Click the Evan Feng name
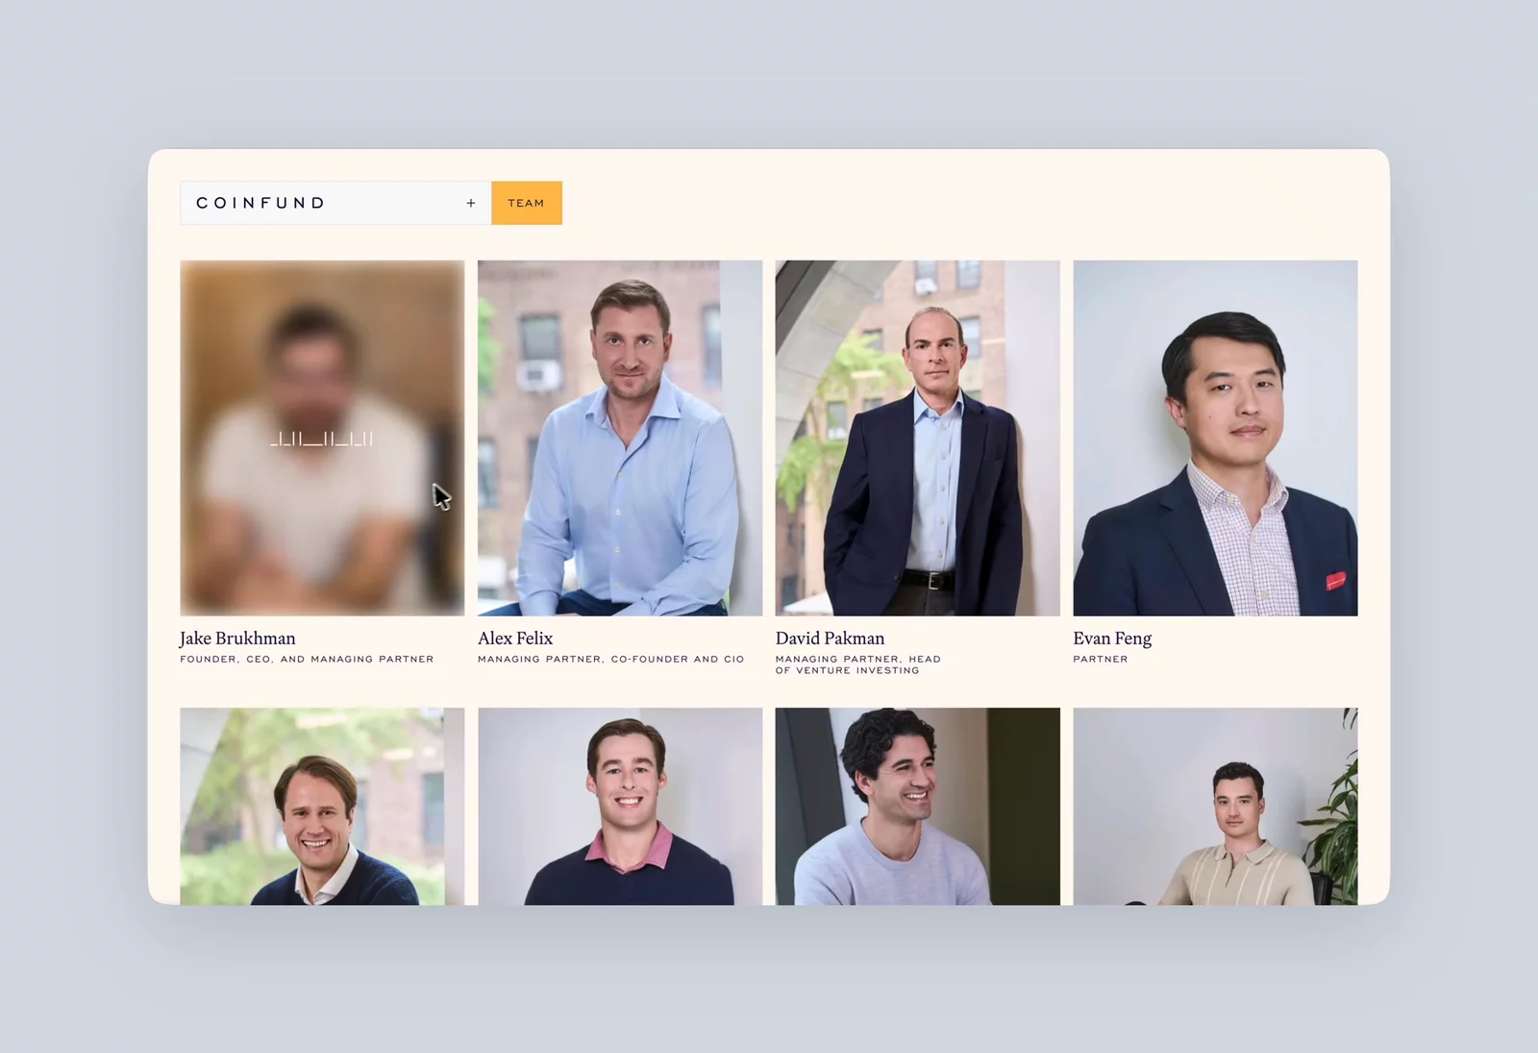This screenshot has height=1053, width=1538. tap(1112, 639)
